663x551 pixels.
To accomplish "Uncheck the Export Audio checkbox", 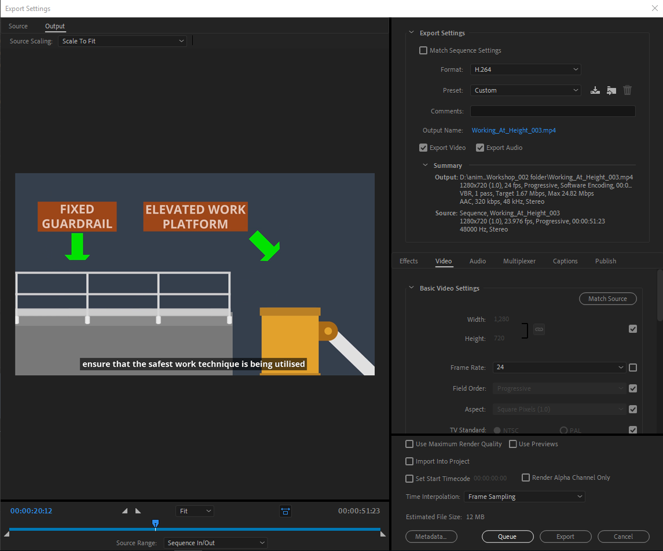I will 480,148.
